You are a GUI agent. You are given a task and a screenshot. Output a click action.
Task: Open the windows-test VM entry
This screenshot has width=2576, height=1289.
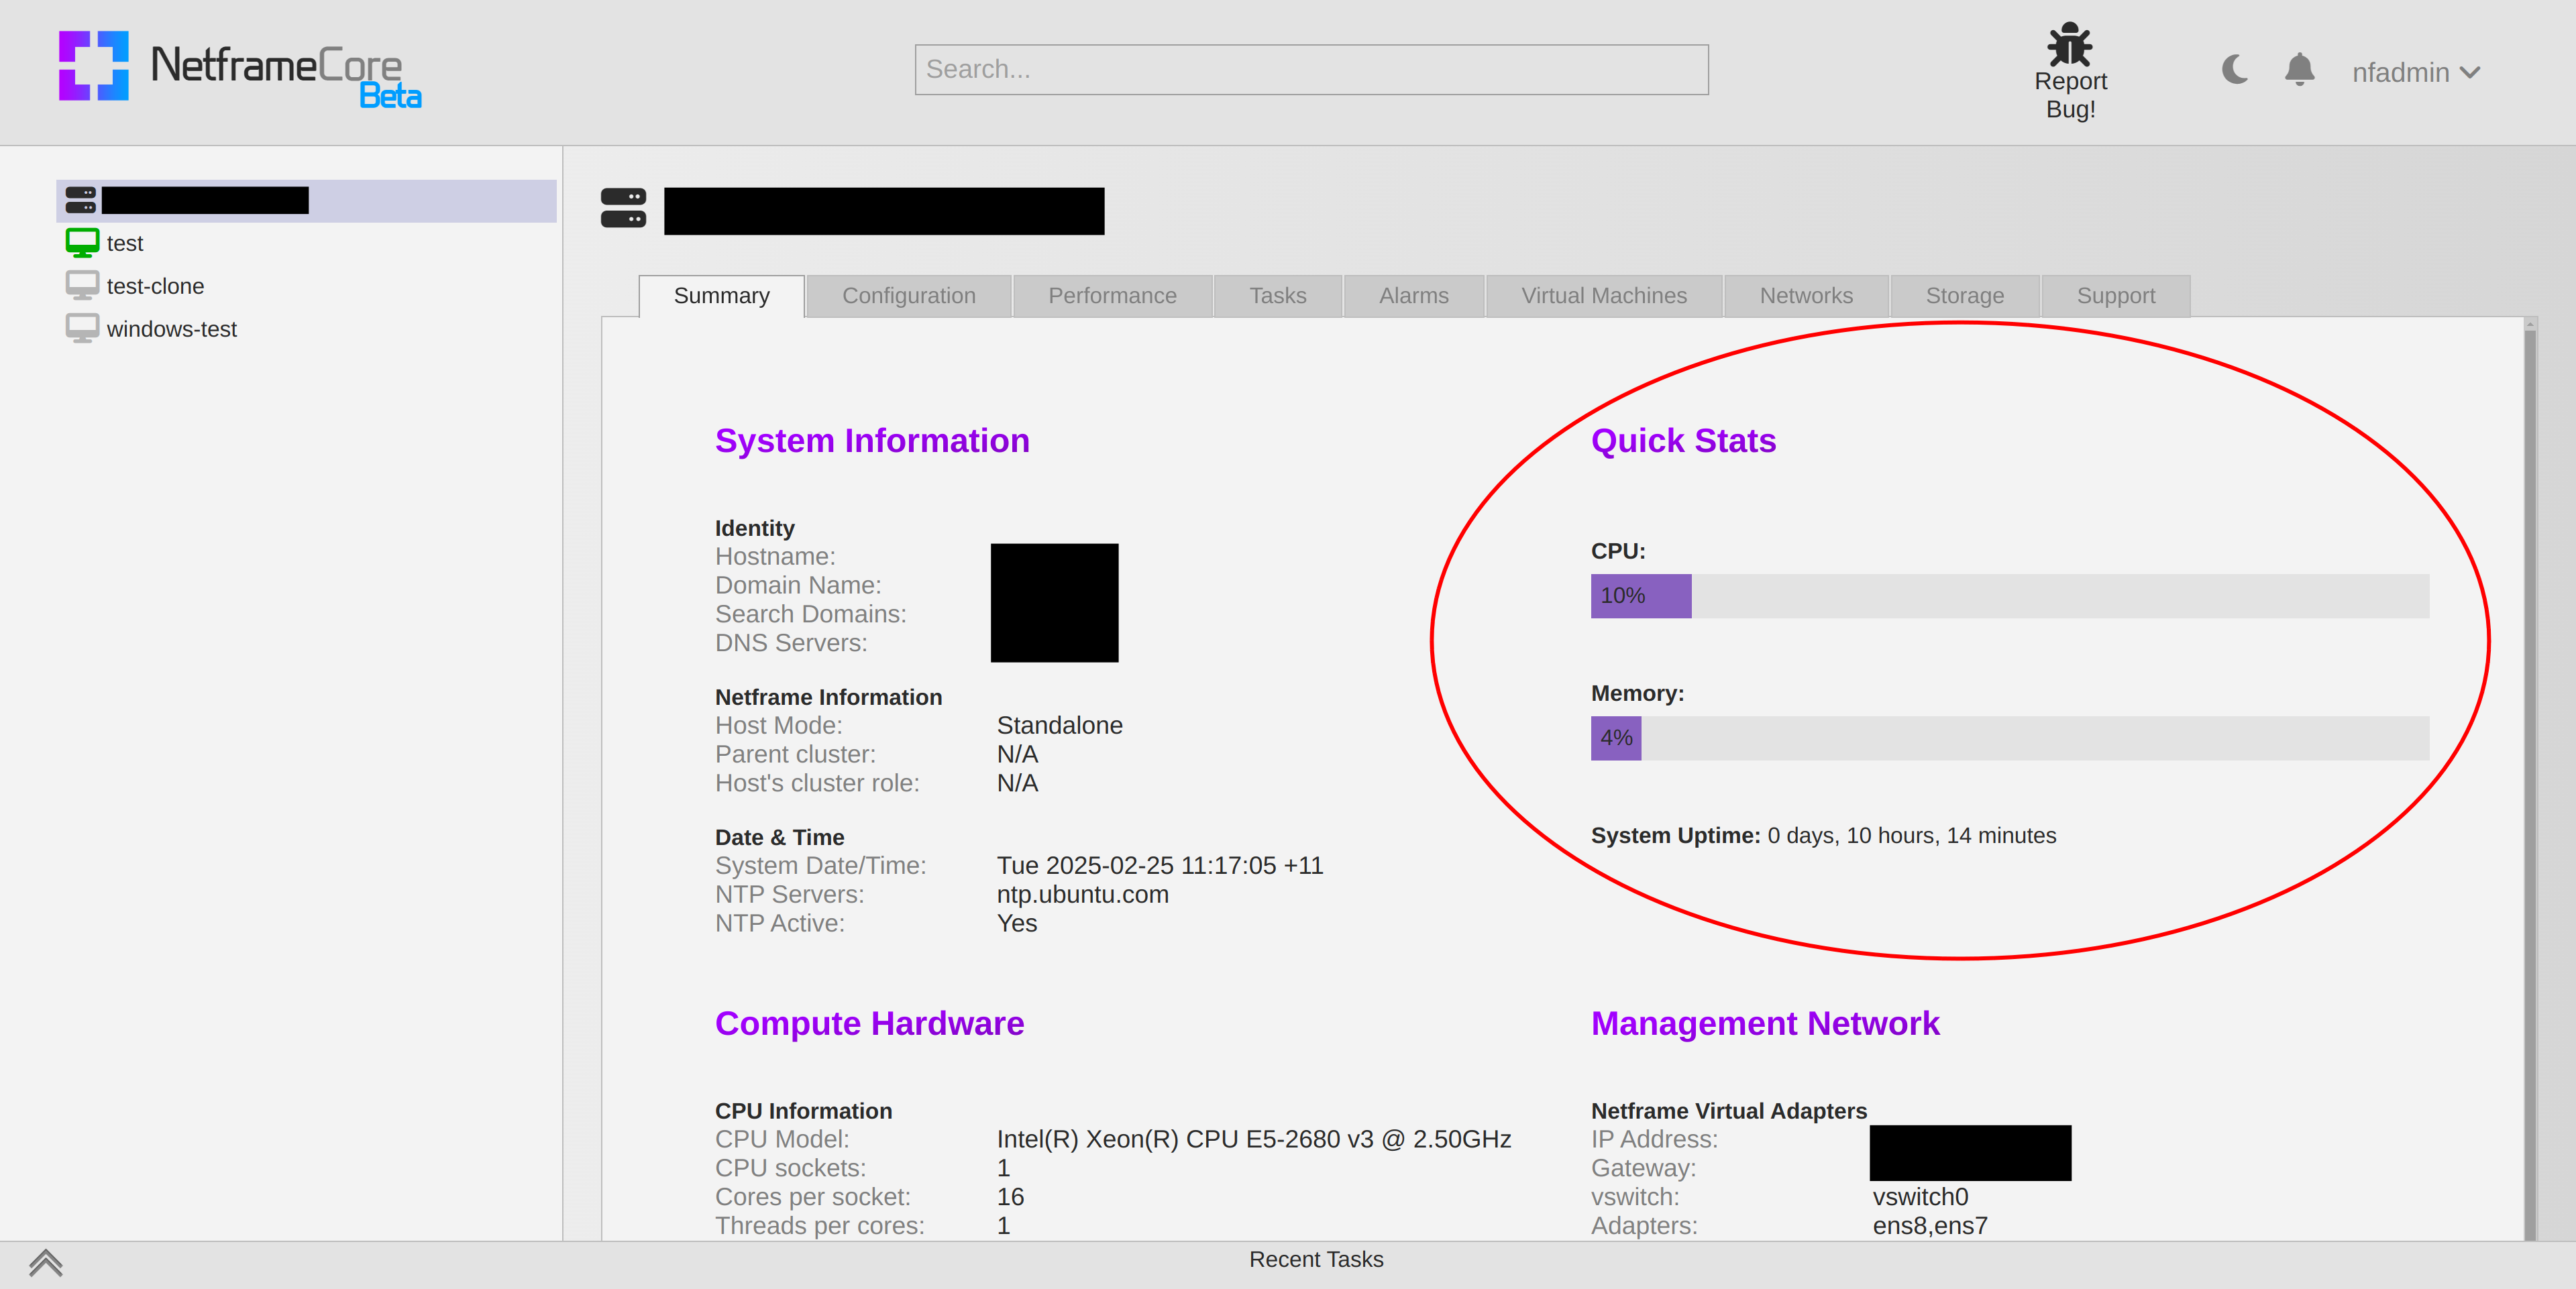(x=172, y=329)
